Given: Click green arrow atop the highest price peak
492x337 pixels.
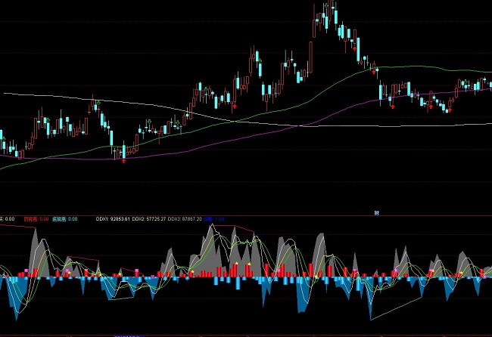Looking at the screenshot, I should click(x=325, y=4).
